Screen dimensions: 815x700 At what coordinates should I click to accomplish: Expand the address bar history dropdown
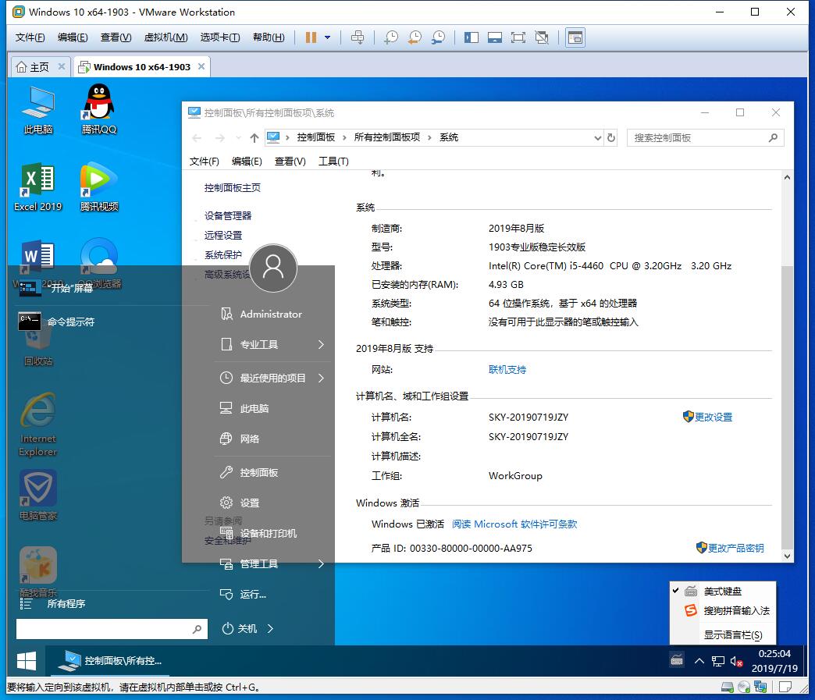(598, 137)
